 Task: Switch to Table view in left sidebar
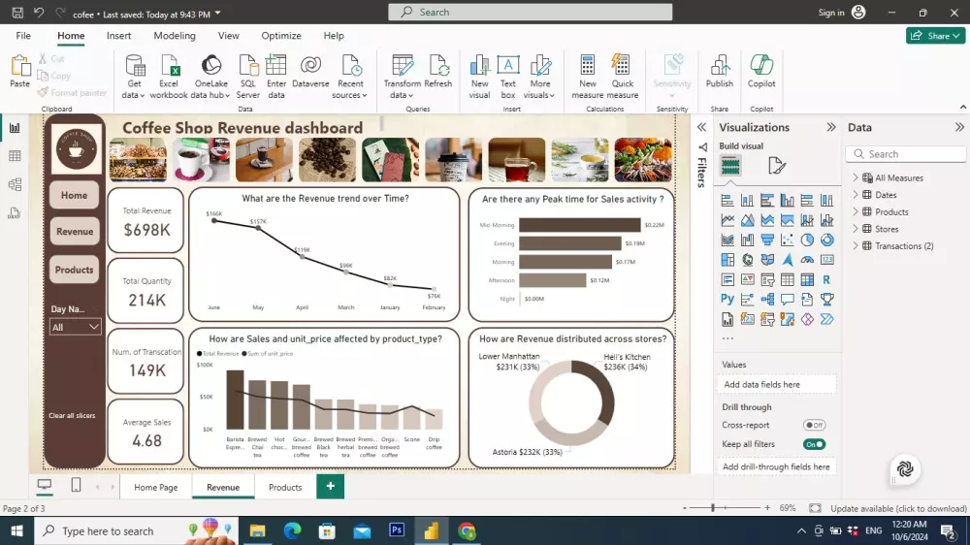coord(15,156)
